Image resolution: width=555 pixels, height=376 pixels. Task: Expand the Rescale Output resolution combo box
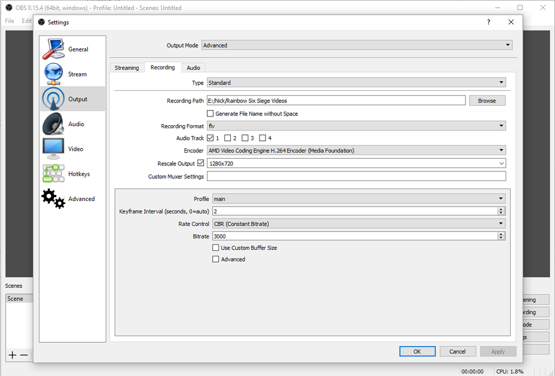(356, 164)
